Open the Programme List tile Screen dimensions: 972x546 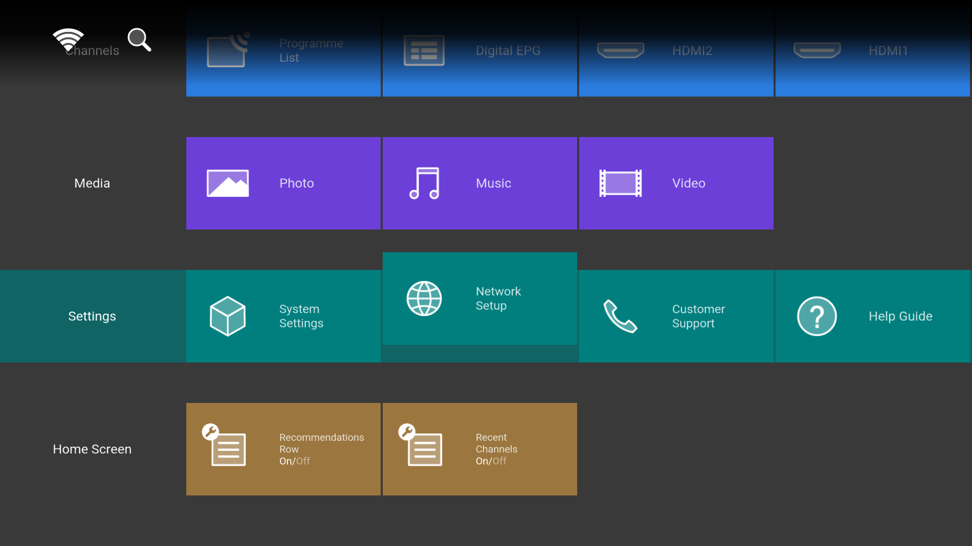pyautogui.click(x=283, y=51)
